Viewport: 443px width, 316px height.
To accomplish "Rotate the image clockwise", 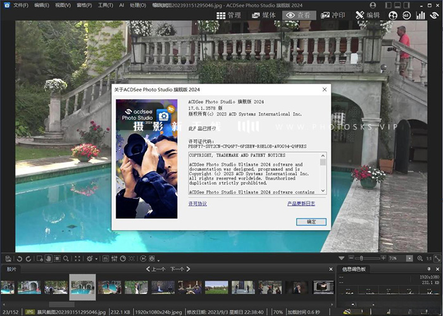I will pyautogui.click(x=28, y=258).
